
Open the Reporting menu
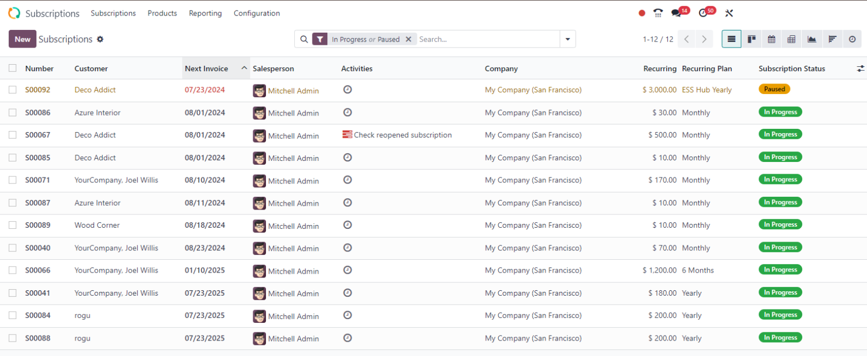click(205, 13)
